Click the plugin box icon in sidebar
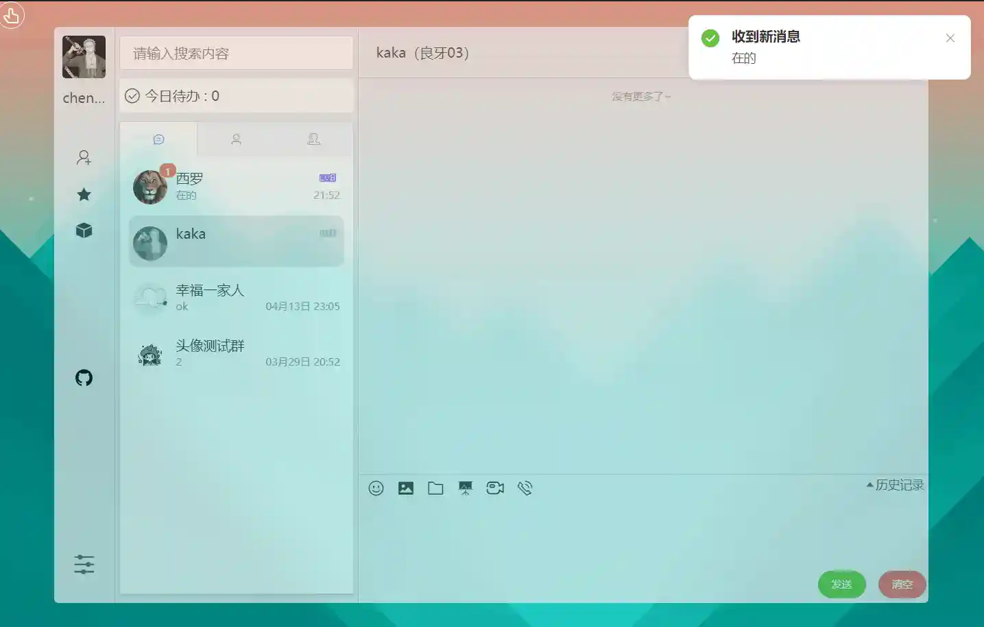Viewport: 984px width, 627px height. tap(84, 230)
